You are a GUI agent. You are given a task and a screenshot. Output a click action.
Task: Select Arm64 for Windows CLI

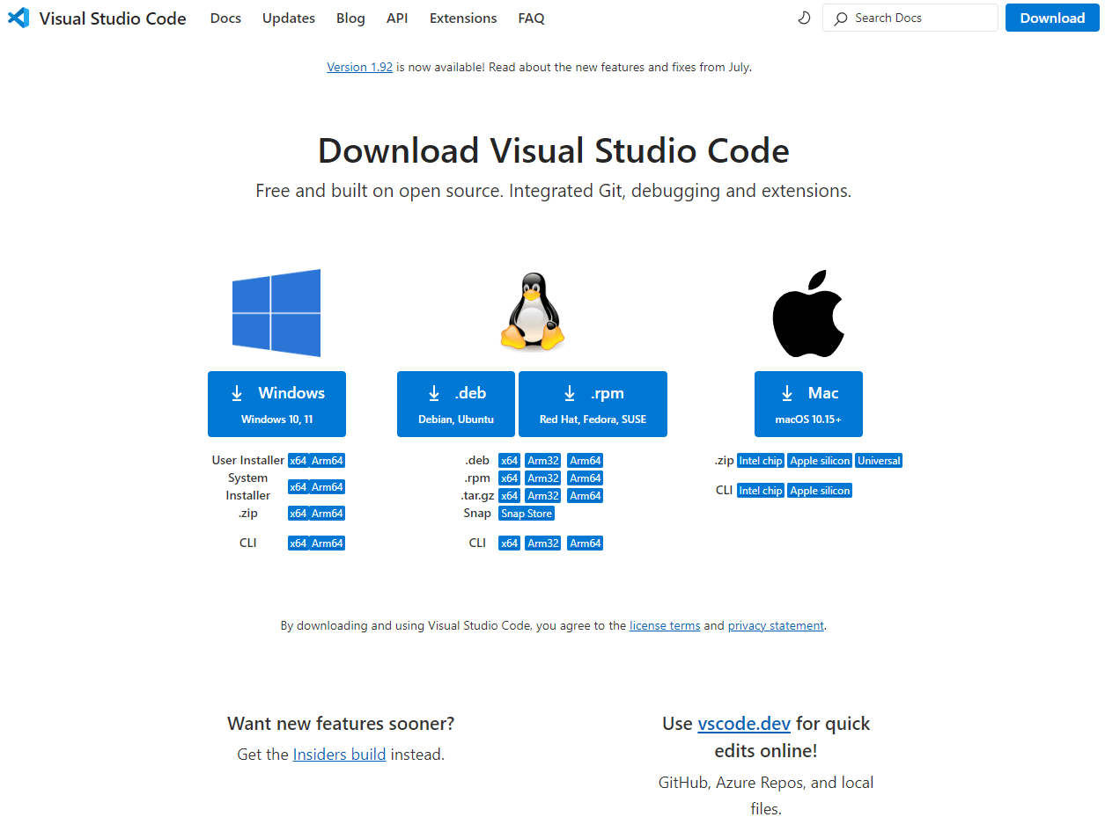click(327, 543)
